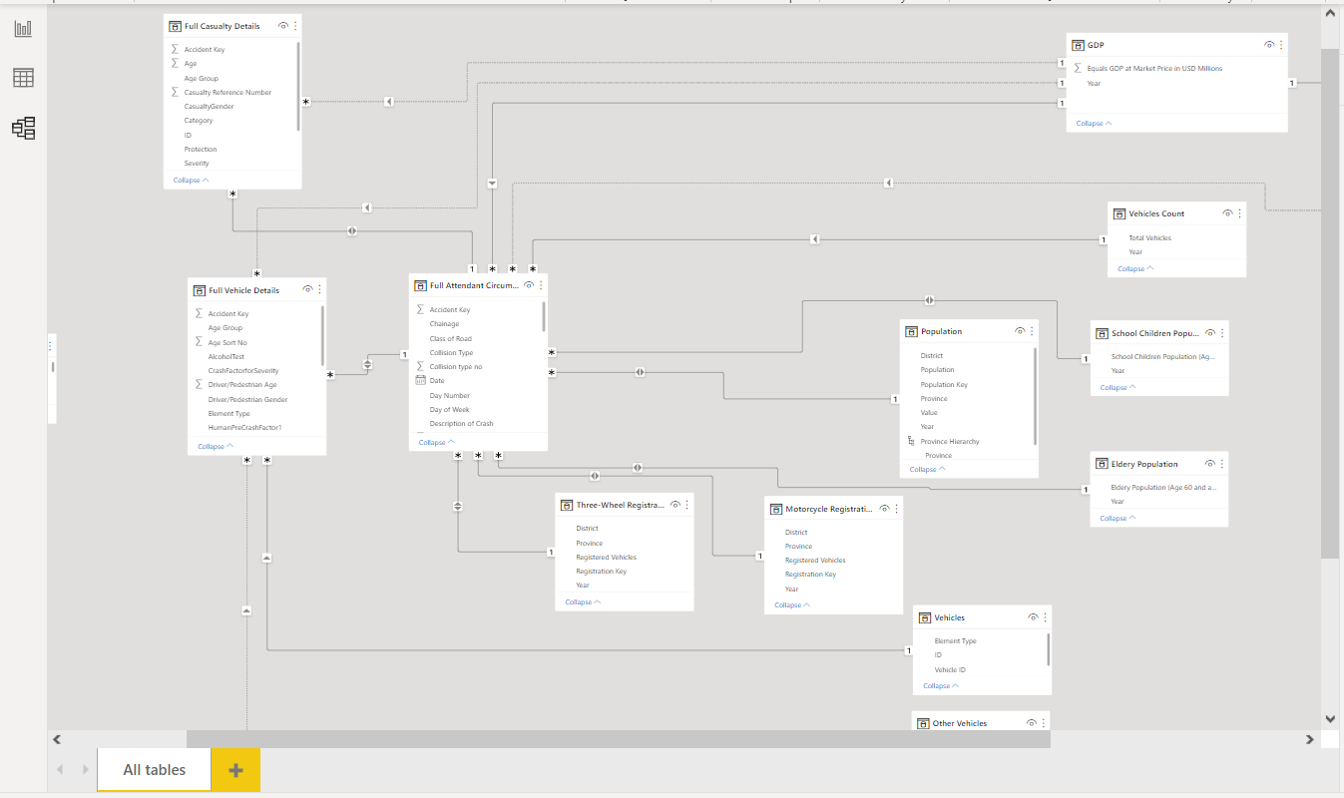Toggle visibility of Full Casualty Details table

pos(283,26)
